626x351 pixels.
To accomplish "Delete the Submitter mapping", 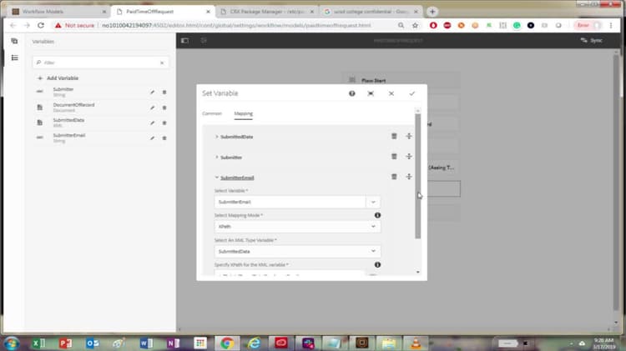I will point(394,157).
